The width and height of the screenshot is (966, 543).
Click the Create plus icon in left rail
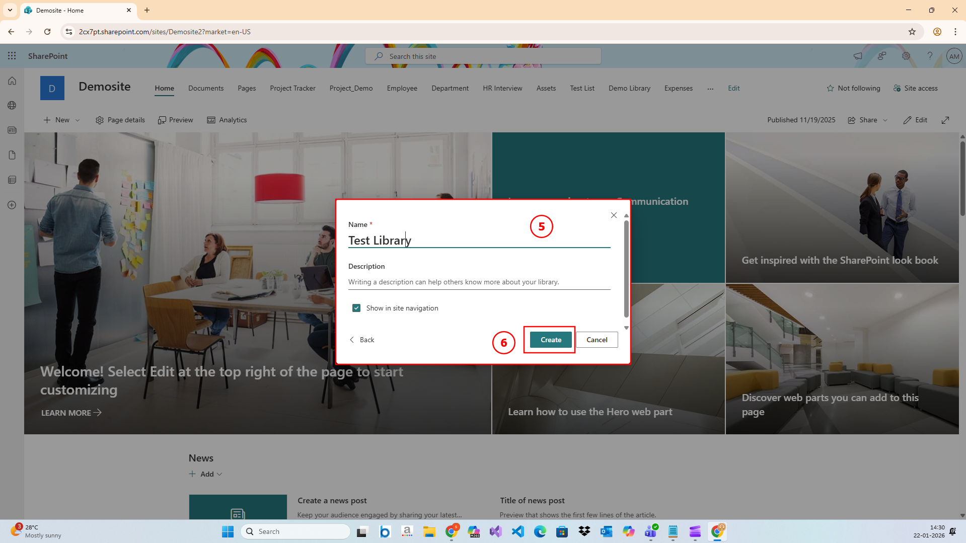pos(12,205)
